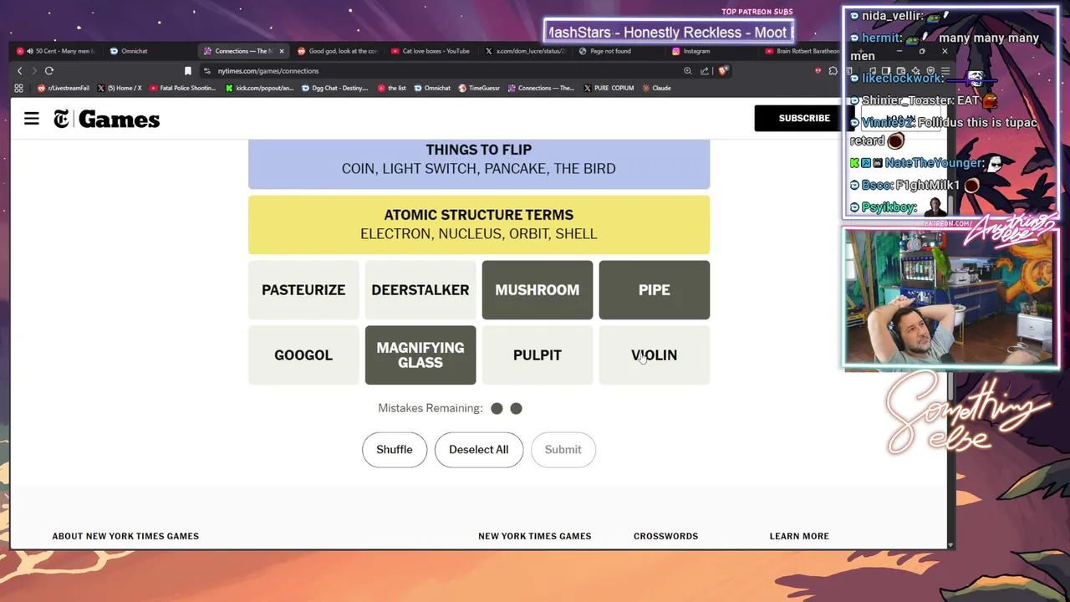Click the share icon in address bar
Image resolution: width=1070 pixels, height=602 pixels.
(705, 71)
